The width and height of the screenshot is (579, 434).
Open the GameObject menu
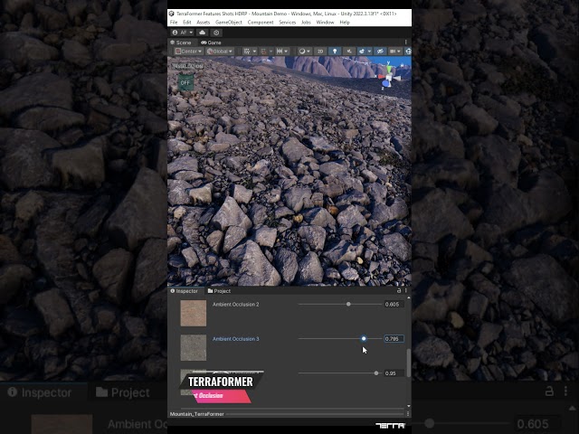[229, 22]
